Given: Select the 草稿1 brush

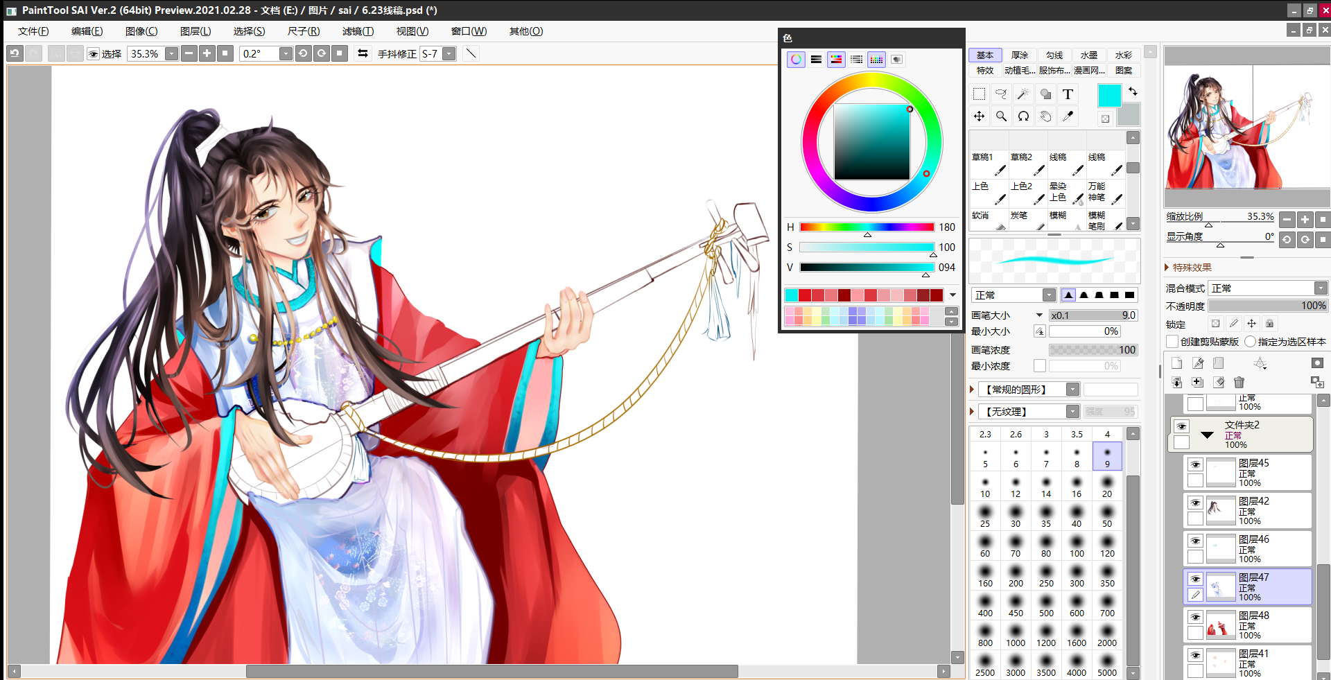Looking at the screenshot, I should click(x=988, y=164).
